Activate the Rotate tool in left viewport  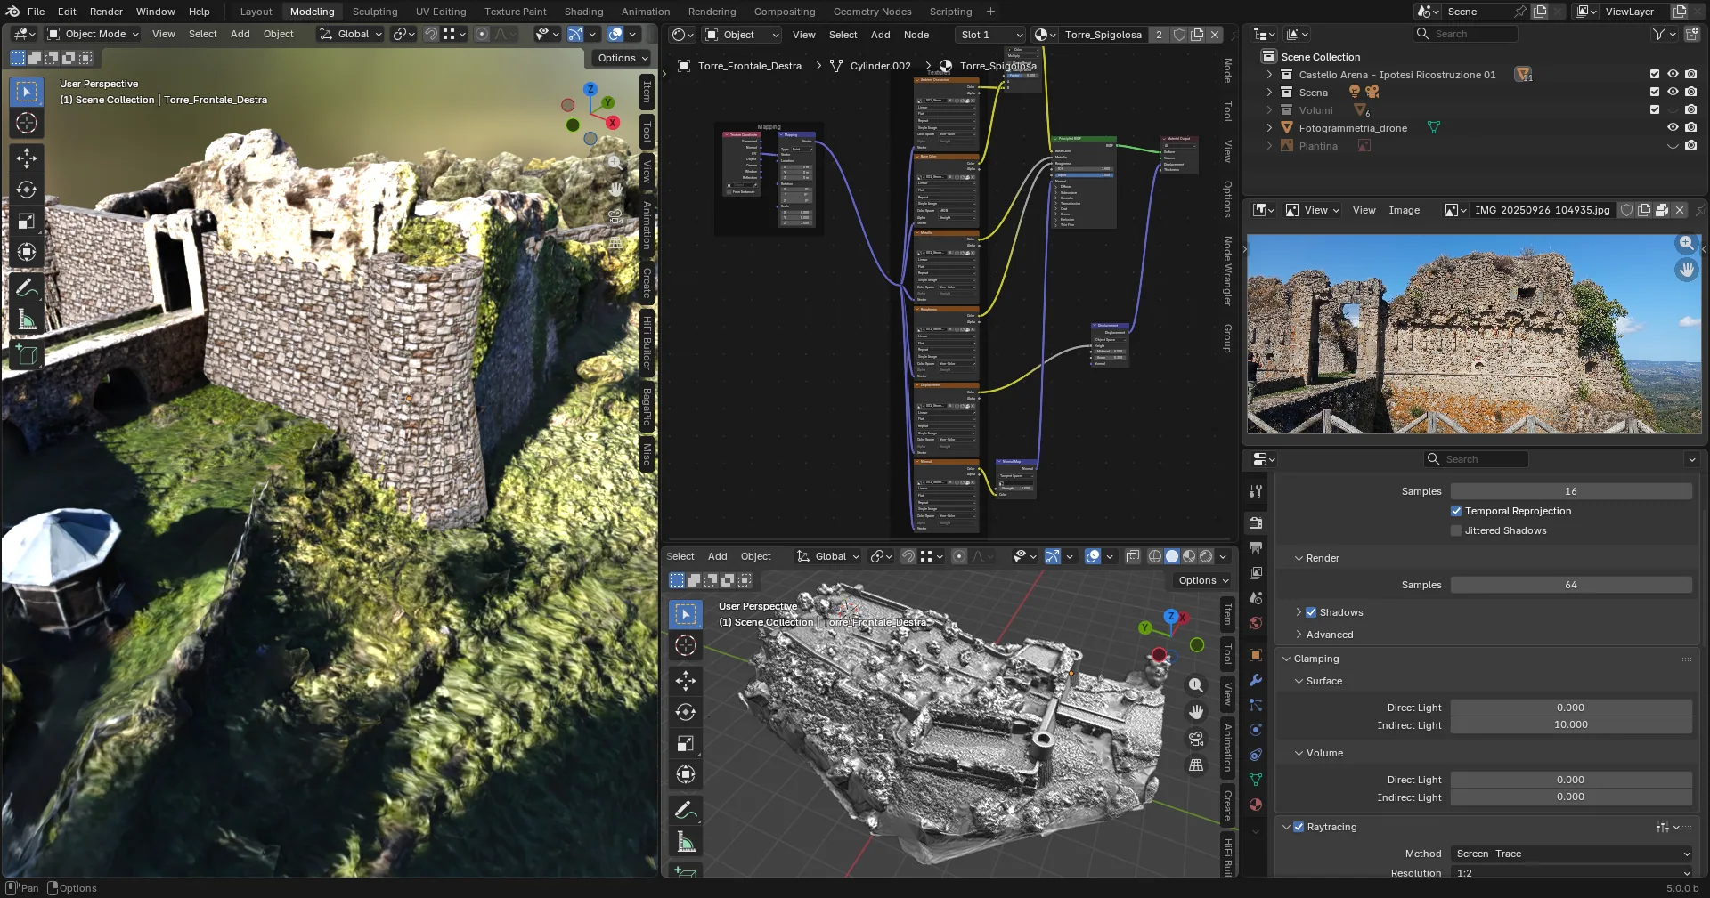[x=27, y=190]
